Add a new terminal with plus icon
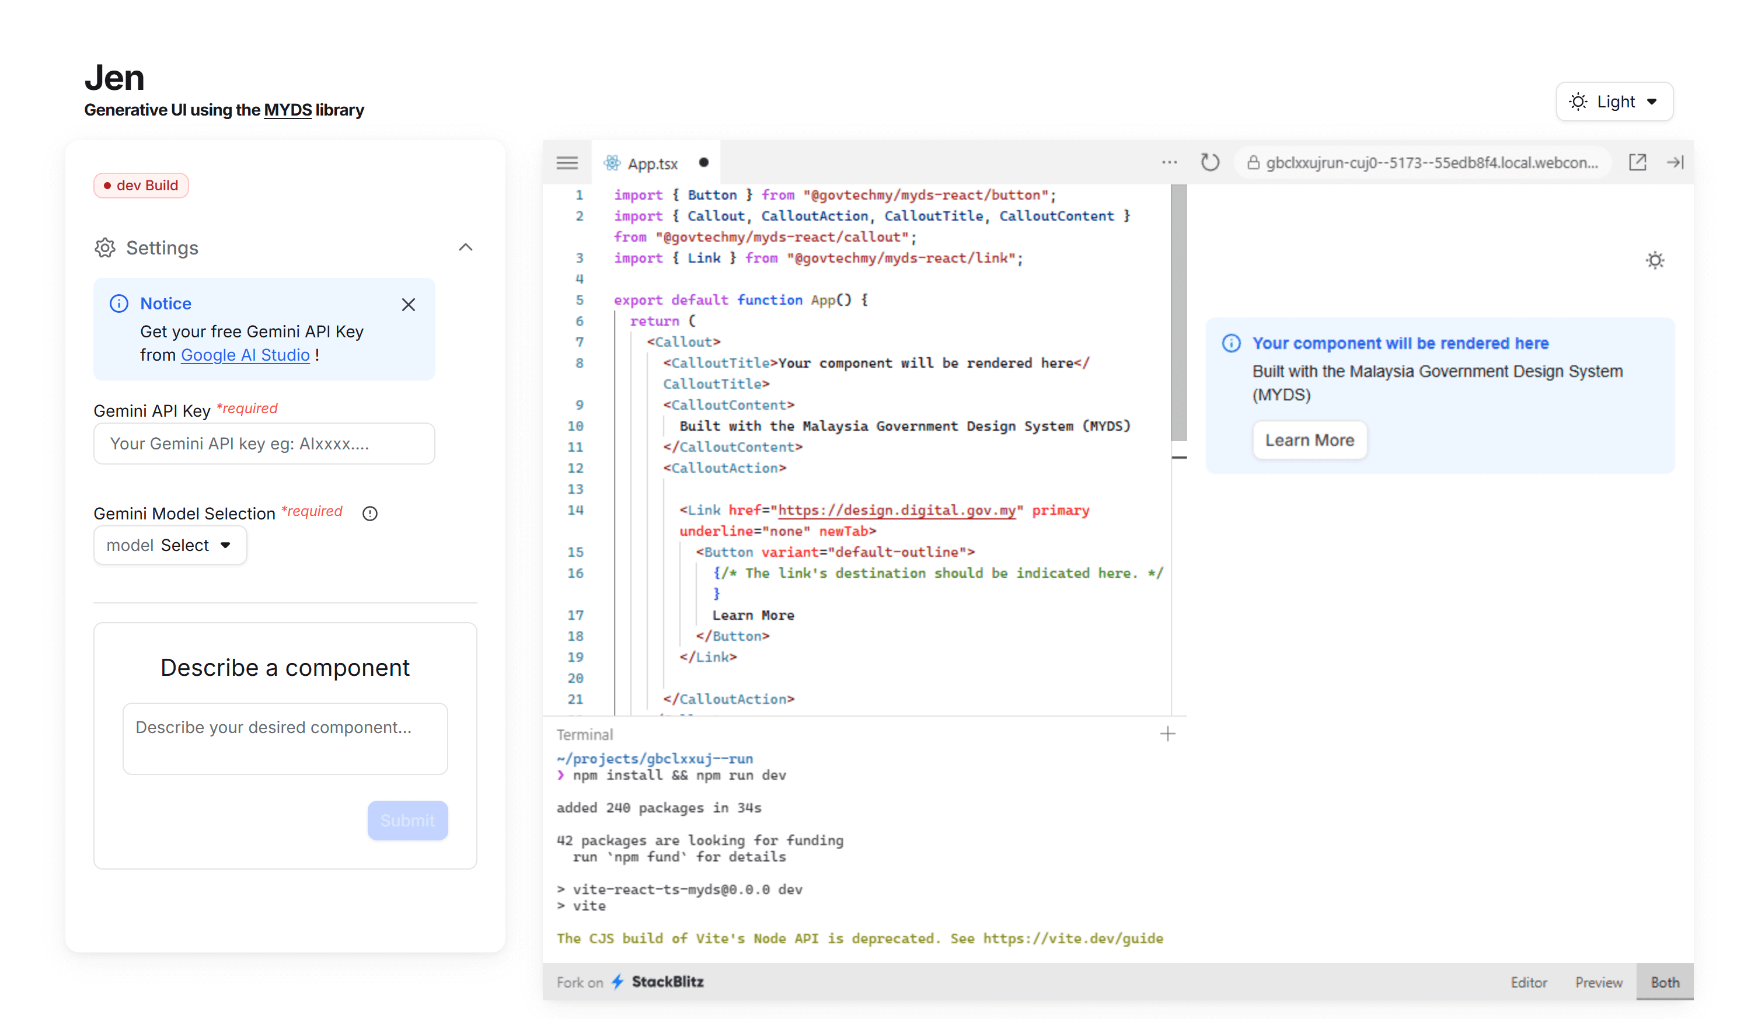Screen dimensions: 1758x1019 [x=1167, y=734]
